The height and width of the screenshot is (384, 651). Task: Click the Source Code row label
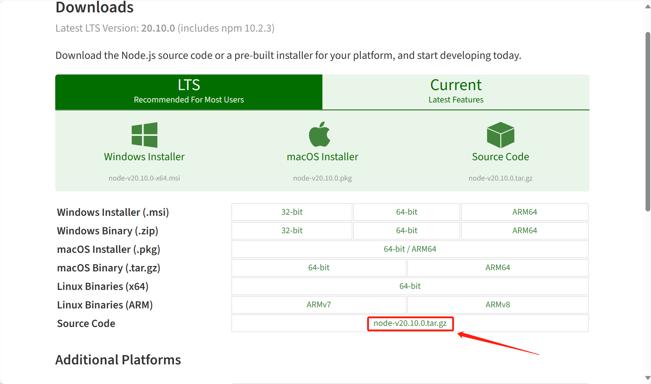(x=86, y=324)
